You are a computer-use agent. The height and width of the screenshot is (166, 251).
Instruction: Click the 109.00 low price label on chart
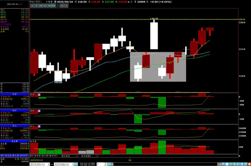(58, 82)
